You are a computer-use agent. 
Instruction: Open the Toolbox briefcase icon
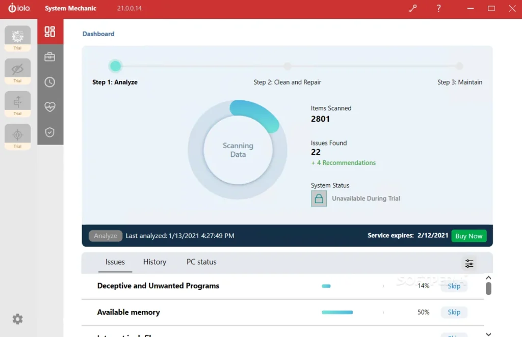[50, 57]
